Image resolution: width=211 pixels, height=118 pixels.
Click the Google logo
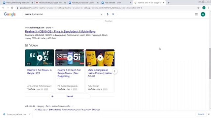pos(10,14)
